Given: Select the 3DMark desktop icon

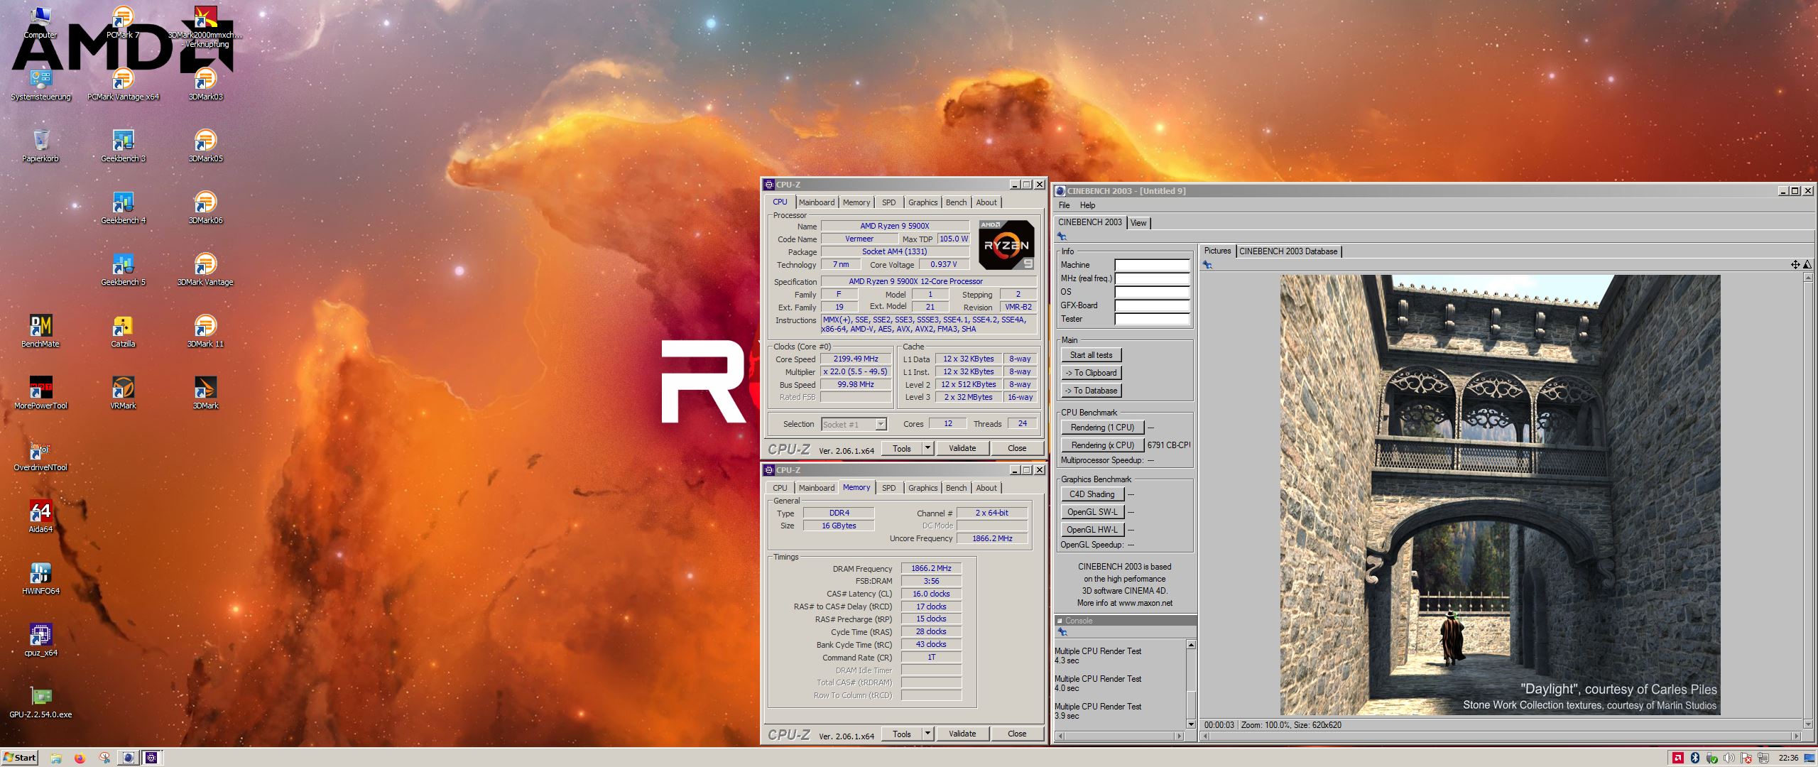Looking at the screenshot, I should pyautogui.click(x=205, y=393).
